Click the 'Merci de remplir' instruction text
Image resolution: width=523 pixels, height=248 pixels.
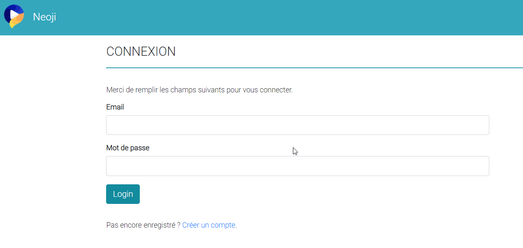[199, 89]
